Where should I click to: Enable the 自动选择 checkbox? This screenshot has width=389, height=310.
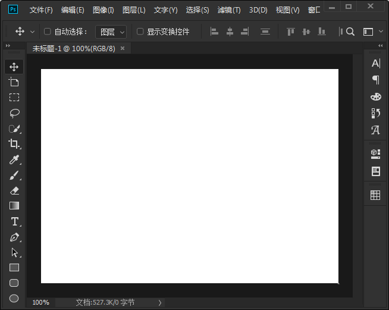coord(47,32)
